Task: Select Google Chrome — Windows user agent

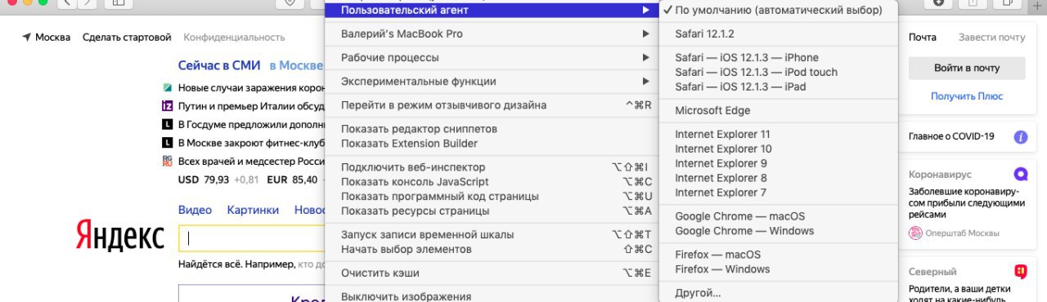Action: click(778, 231)
